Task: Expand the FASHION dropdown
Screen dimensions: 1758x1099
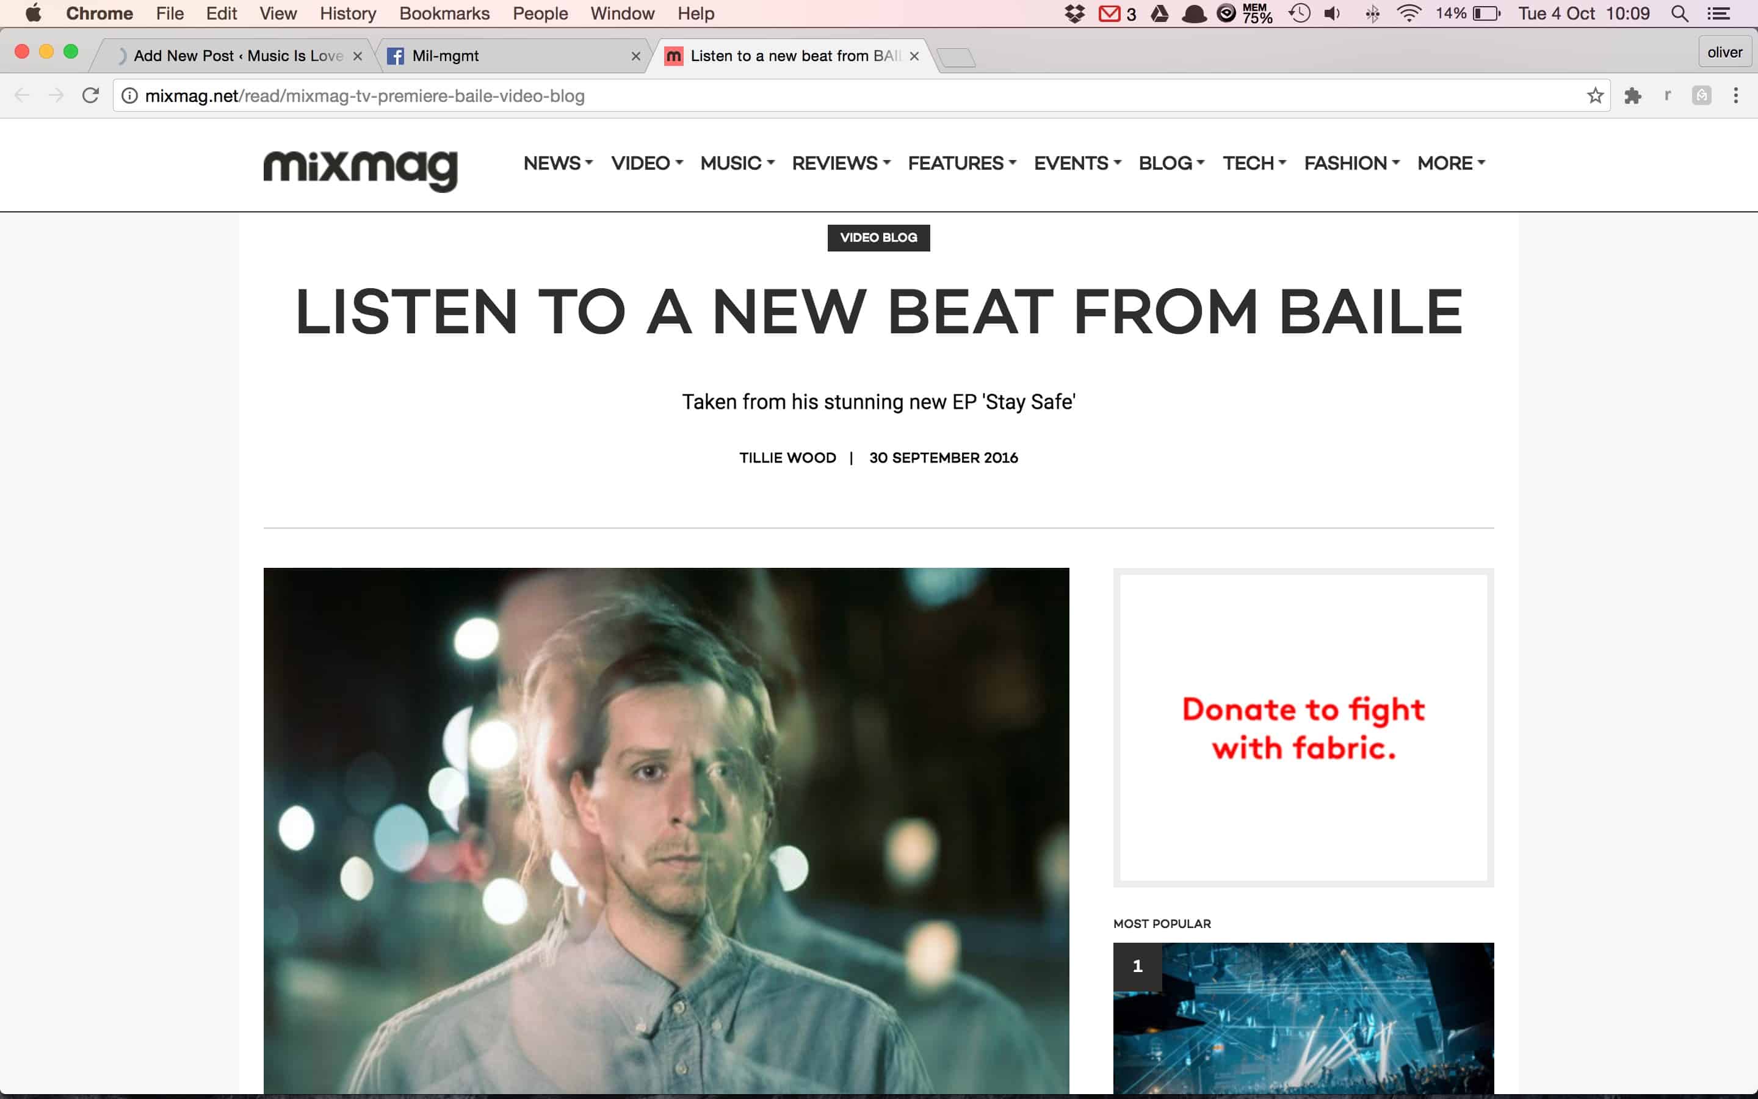Action: 1352,163
